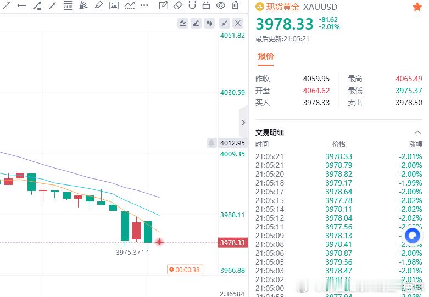This screenshot has width=429, height=297.
Task: Click 买入 value 3978.33
Action: [x=316, y=103]
